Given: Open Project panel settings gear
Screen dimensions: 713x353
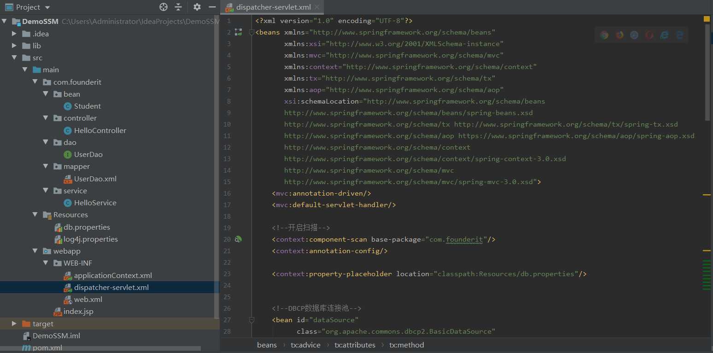Looking at the screenshot, I should 197,7.
